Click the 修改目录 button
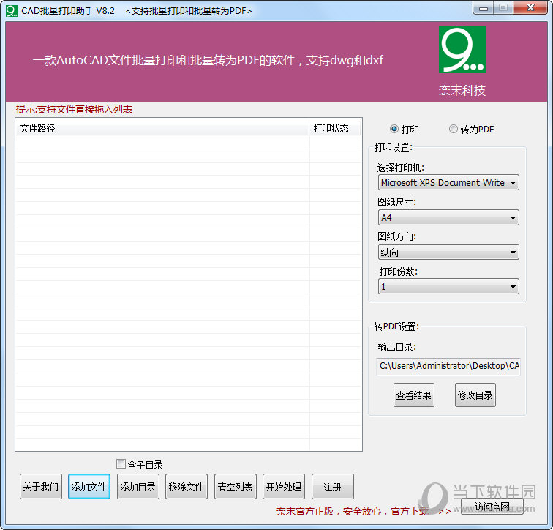 click(475, 395)
